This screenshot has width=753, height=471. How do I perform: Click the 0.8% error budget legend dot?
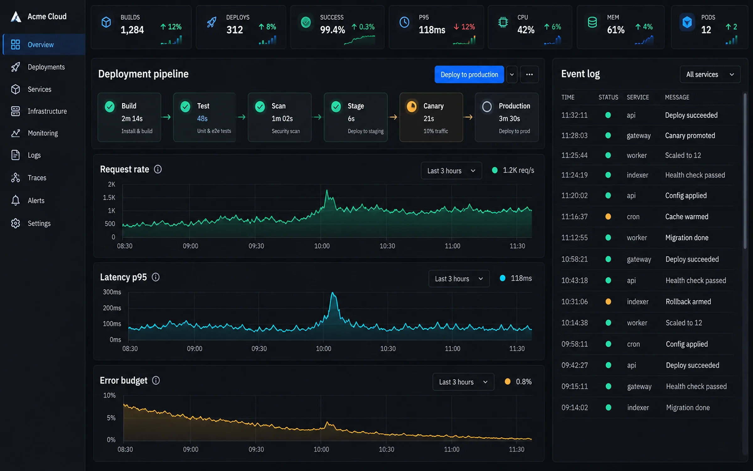pos(507,382)
